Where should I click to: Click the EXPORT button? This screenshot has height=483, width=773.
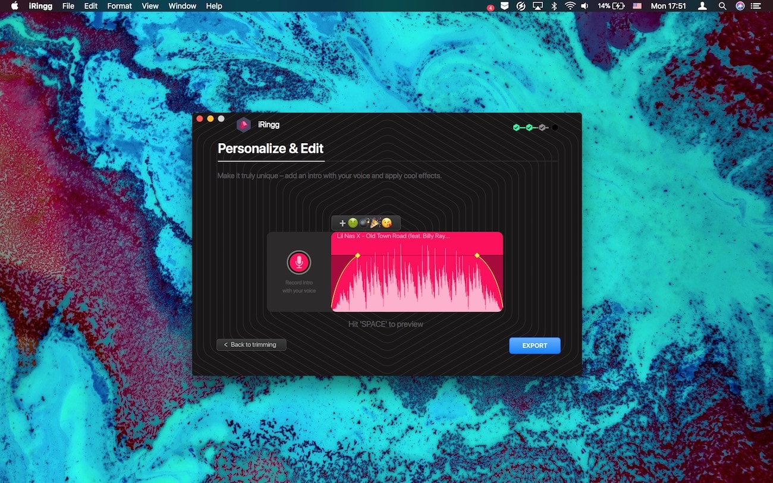[x=535, y=346]
